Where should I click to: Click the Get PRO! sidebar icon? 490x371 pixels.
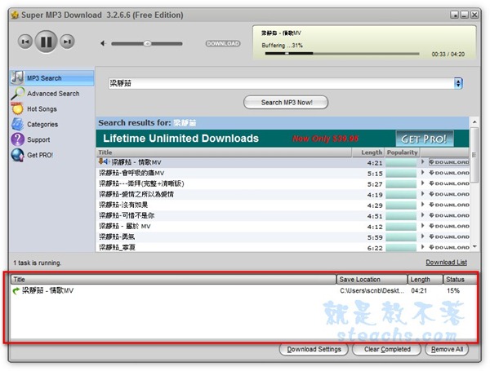pos(18,155)
